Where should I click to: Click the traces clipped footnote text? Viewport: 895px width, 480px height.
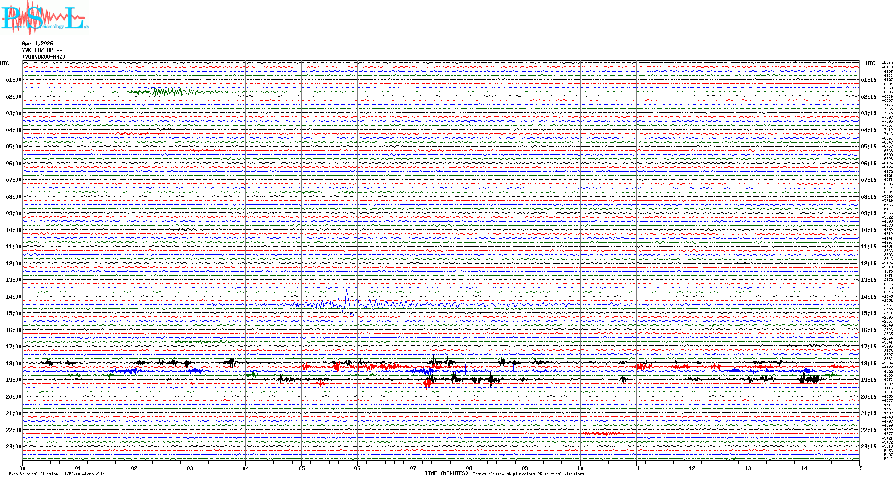pos(528,474)
